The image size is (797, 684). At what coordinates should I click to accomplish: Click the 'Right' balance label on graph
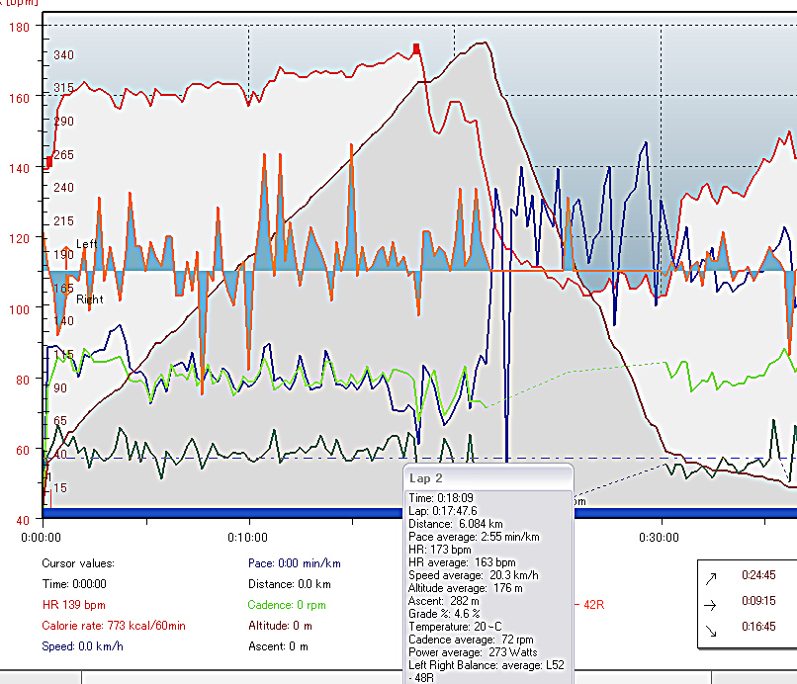[x=89, y=299]
